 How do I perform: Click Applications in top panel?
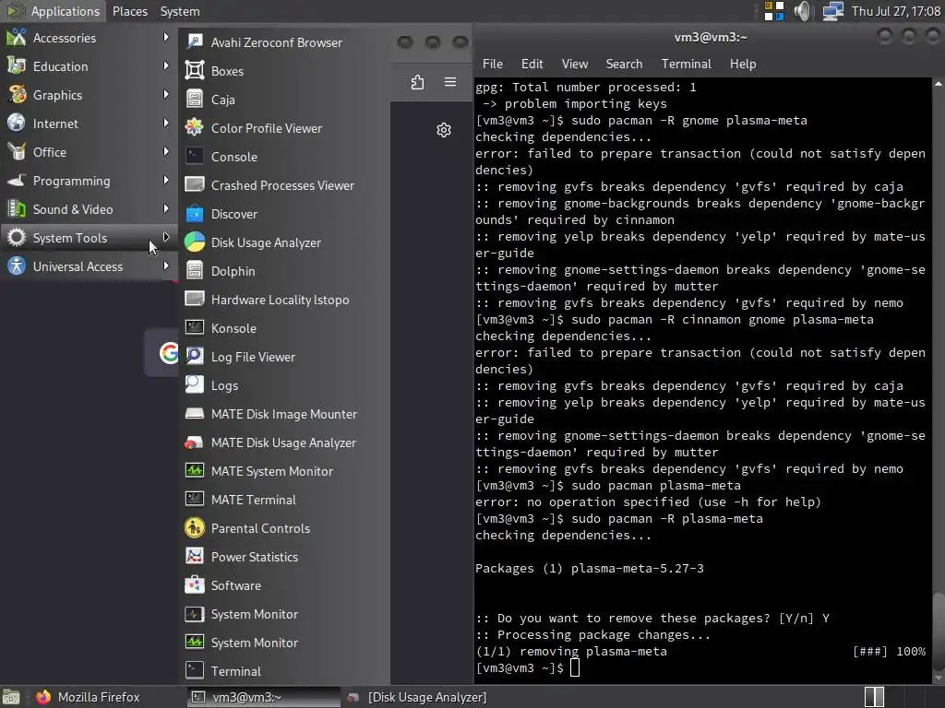click(x=53, y=11)
